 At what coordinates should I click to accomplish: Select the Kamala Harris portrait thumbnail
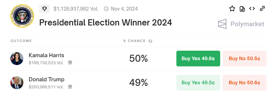pos(17,59)
